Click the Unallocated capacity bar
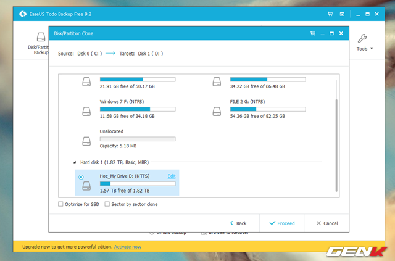The image size is (395, 261). point(138,139)
